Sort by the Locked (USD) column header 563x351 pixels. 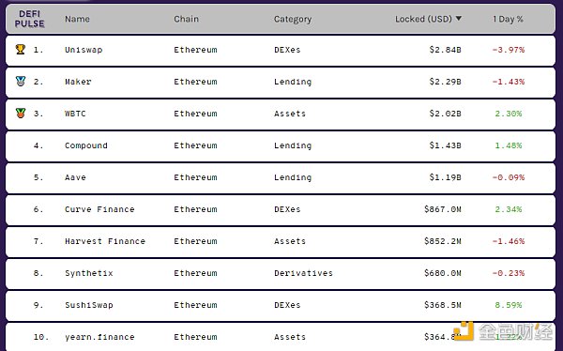point(423,19)
